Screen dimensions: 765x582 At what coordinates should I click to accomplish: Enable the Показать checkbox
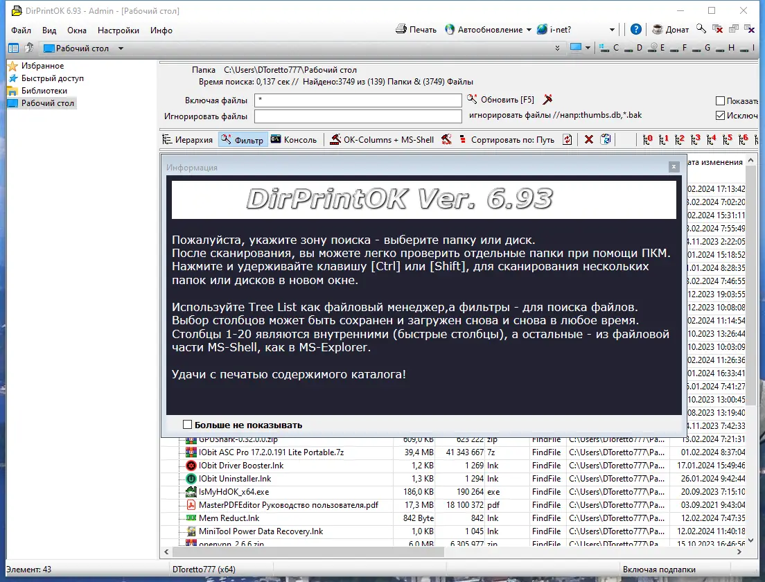point(720,101)
